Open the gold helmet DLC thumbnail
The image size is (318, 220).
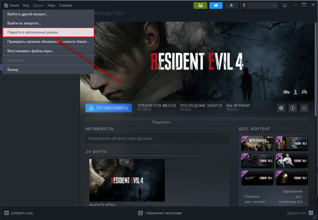click(292, 178)
